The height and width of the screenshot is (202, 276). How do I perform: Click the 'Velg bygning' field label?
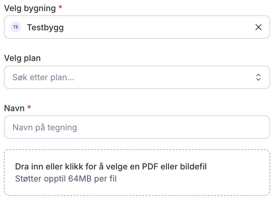[30, 8]
